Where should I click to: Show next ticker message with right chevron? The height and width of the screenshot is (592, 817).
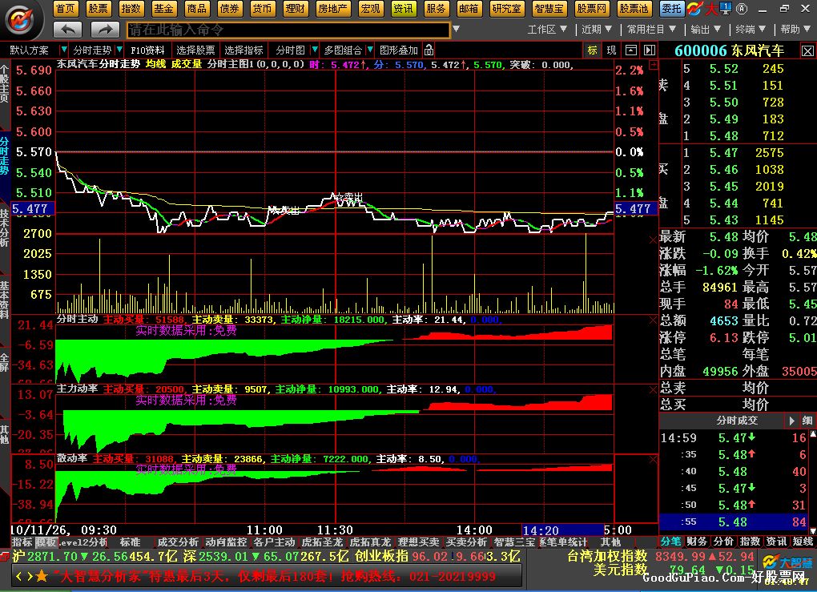click(30, 576)
